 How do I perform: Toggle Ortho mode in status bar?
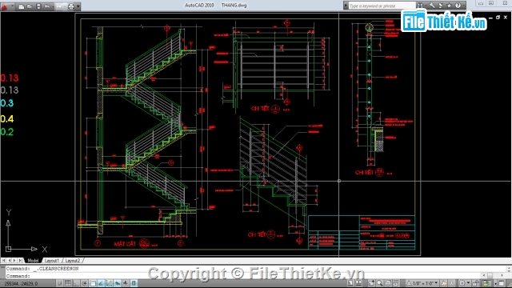coord(76,283)
